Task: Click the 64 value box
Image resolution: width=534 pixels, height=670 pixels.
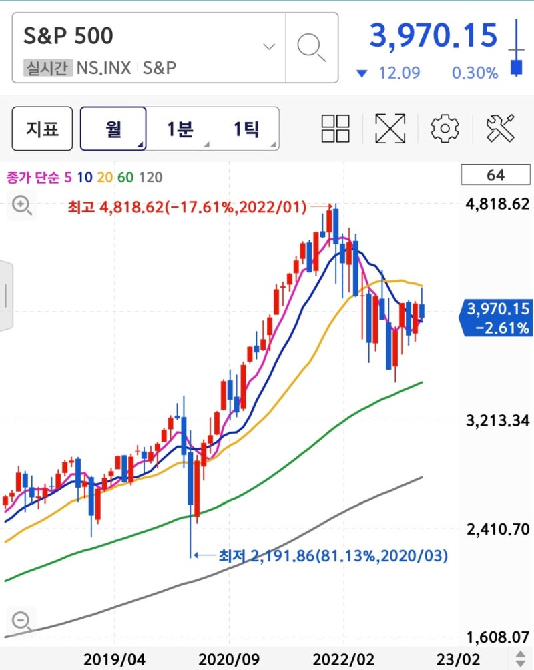Action: pyautogui.click(x=493, y=174)
